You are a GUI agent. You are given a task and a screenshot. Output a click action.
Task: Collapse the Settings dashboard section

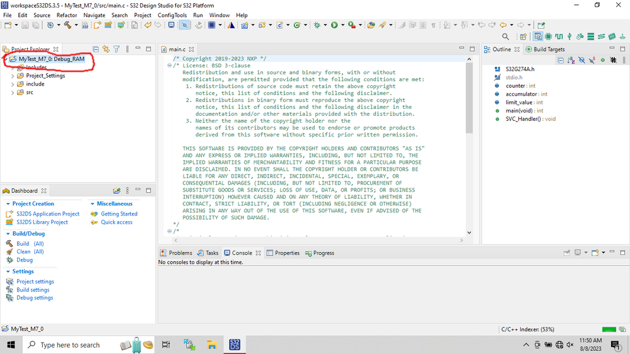click(x=8, y=271)
